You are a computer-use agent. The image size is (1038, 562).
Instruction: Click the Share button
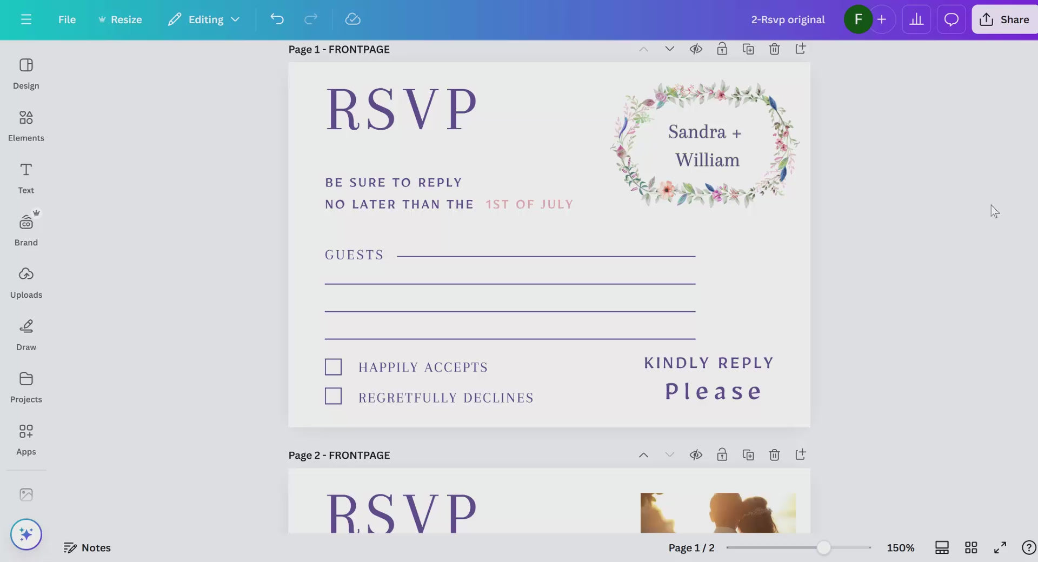1004,19
